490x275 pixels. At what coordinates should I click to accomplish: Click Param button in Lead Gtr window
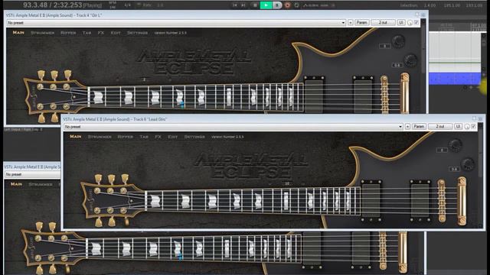(x=419, y=127)
